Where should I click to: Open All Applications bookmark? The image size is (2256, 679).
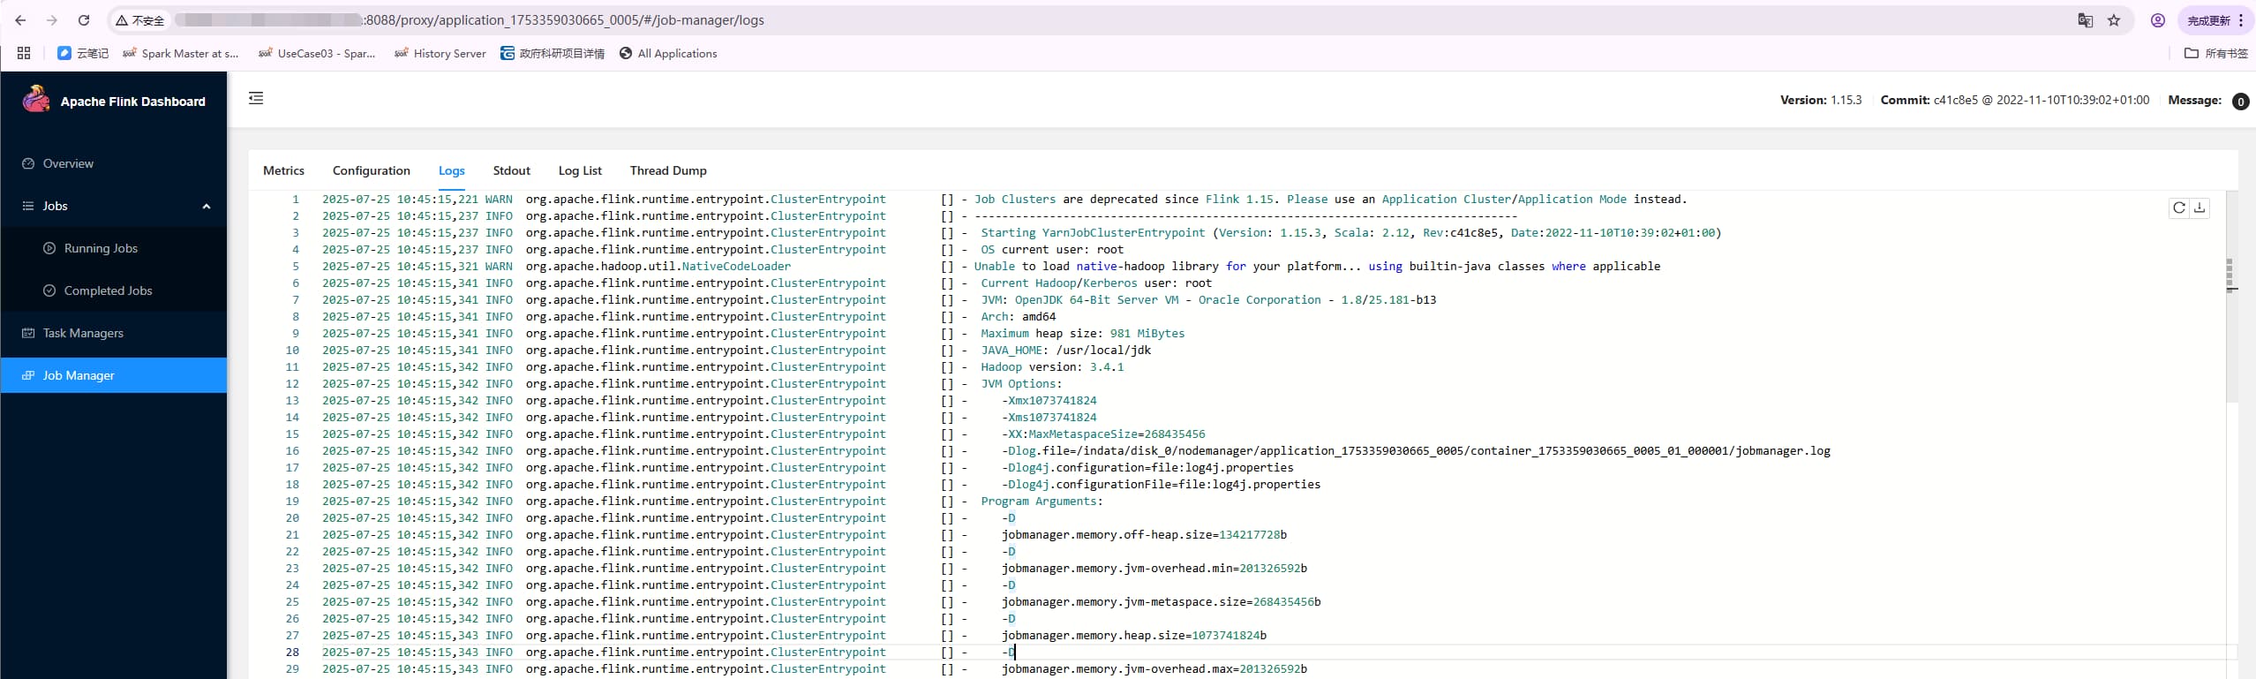[x=668, y=53]
